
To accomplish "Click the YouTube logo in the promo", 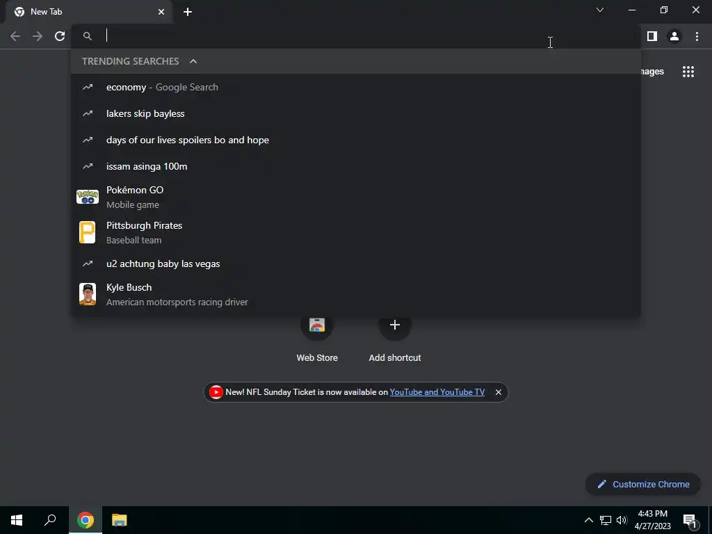I will (216, 392).
